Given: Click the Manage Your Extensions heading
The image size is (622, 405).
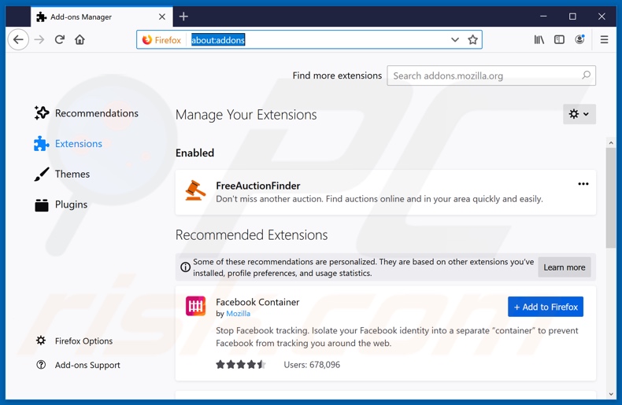Looking at the screenshot, I should (246, 115).
